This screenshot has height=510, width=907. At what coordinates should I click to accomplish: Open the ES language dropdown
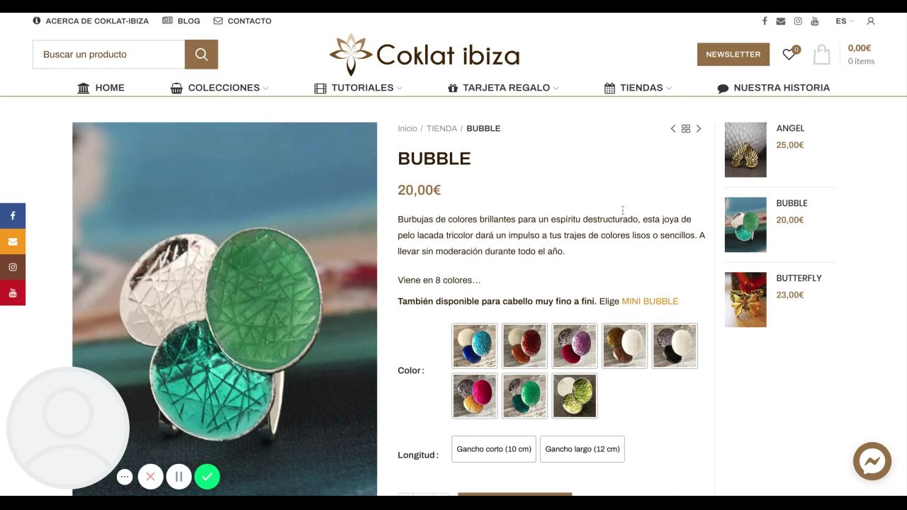click(x=845, y=21)
